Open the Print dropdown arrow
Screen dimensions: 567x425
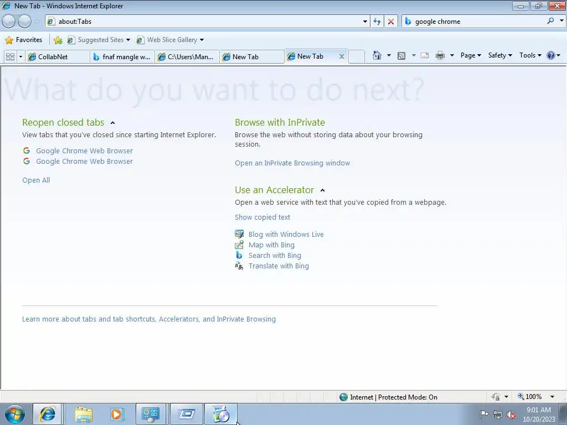(x=452, y=55)
